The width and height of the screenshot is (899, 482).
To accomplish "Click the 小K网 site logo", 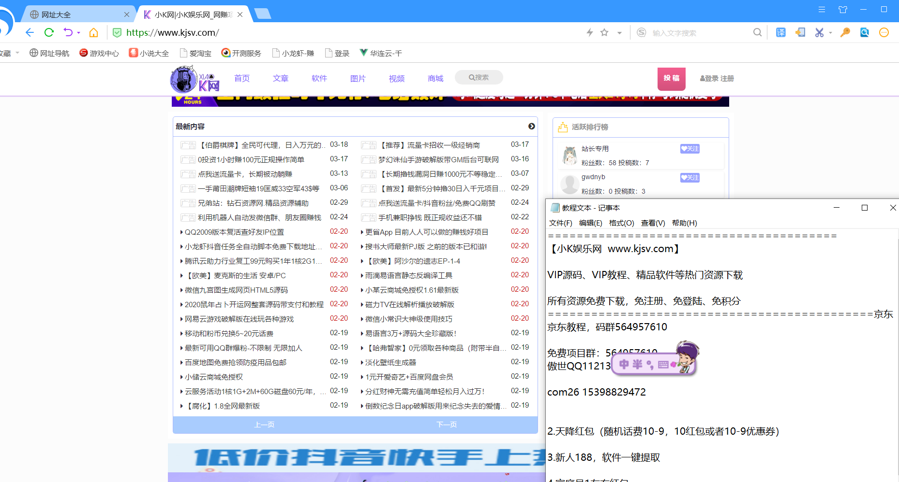I will (194, 79).
